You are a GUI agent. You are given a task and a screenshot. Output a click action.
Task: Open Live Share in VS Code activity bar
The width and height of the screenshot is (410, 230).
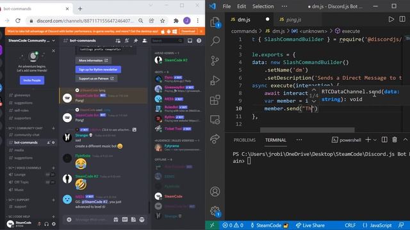(215, 139)
